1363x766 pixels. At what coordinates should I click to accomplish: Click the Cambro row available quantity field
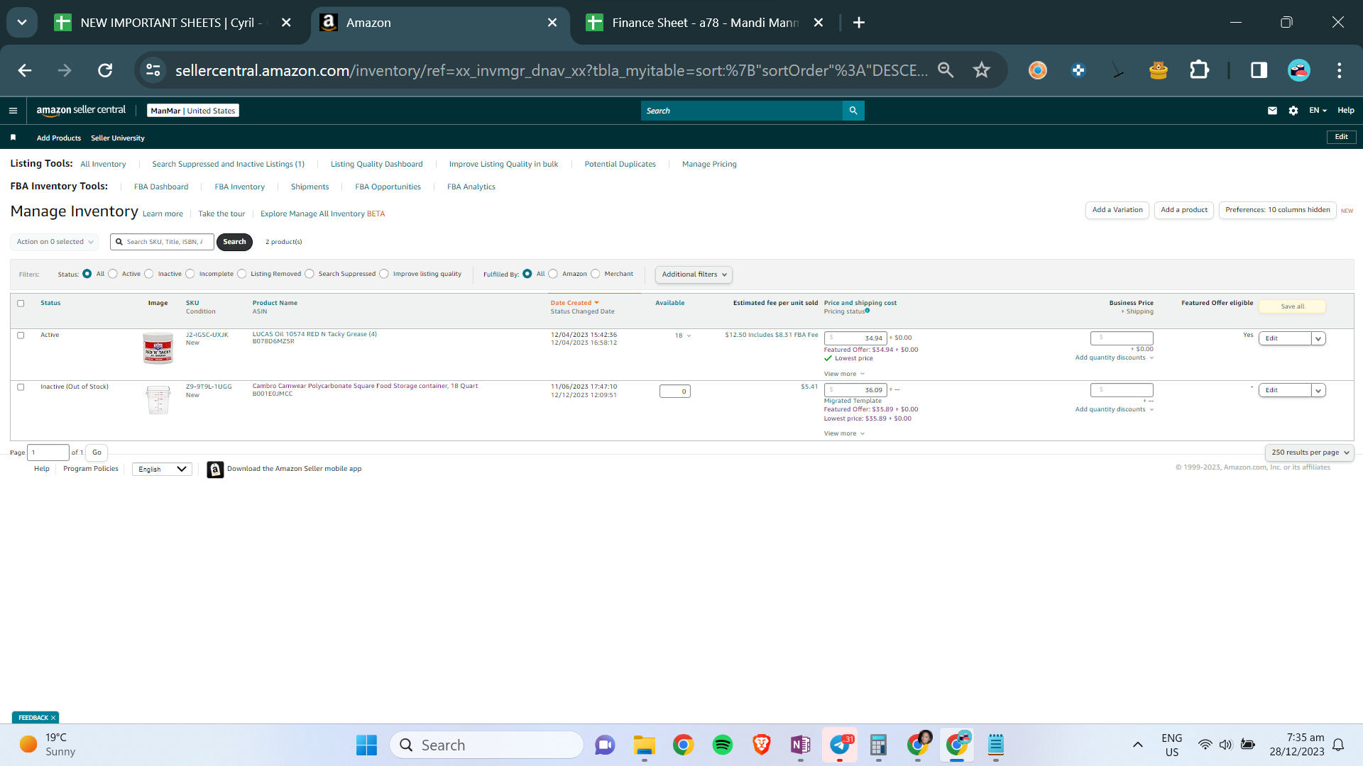point(674,391)
